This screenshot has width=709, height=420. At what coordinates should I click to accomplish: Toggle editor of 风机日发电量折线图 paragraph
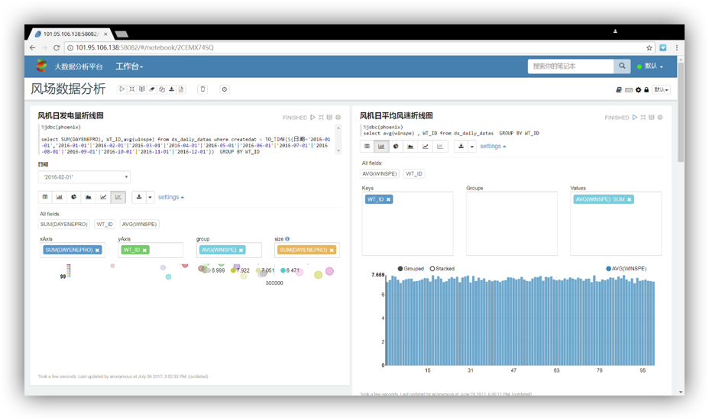point(321,118)
